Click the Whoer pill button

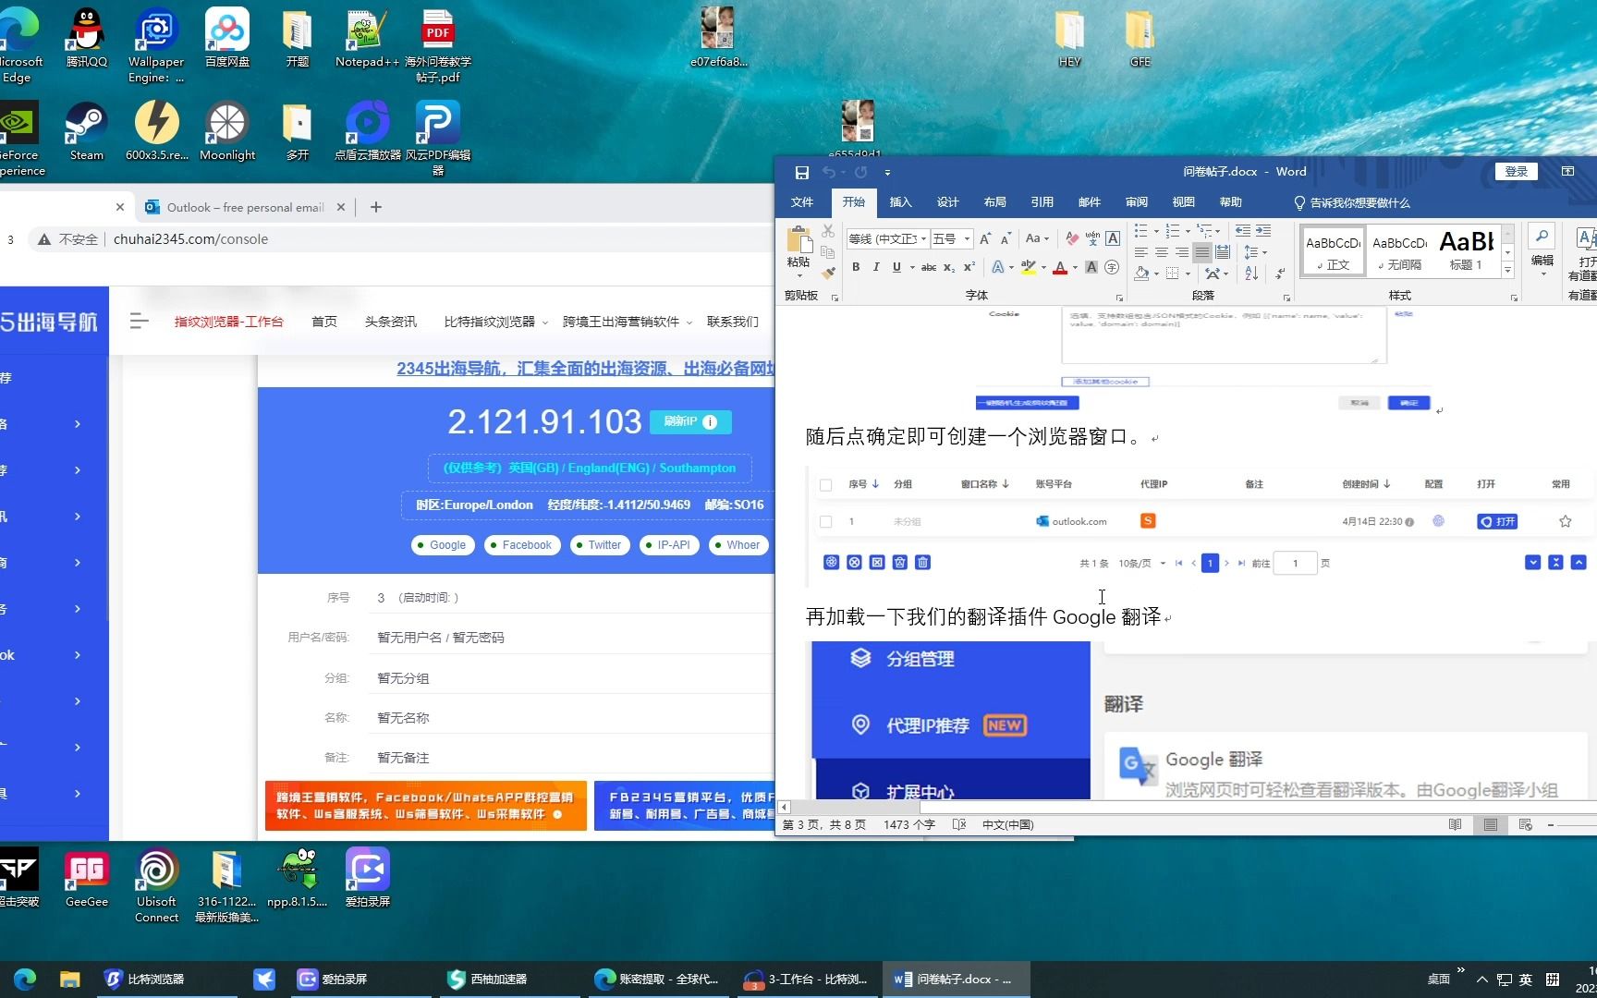737,545
